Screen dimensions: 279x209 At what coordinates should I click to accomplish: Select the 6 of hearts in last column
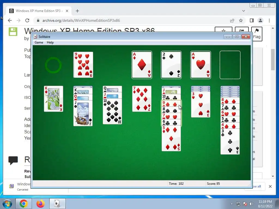(x=230, y=113)
